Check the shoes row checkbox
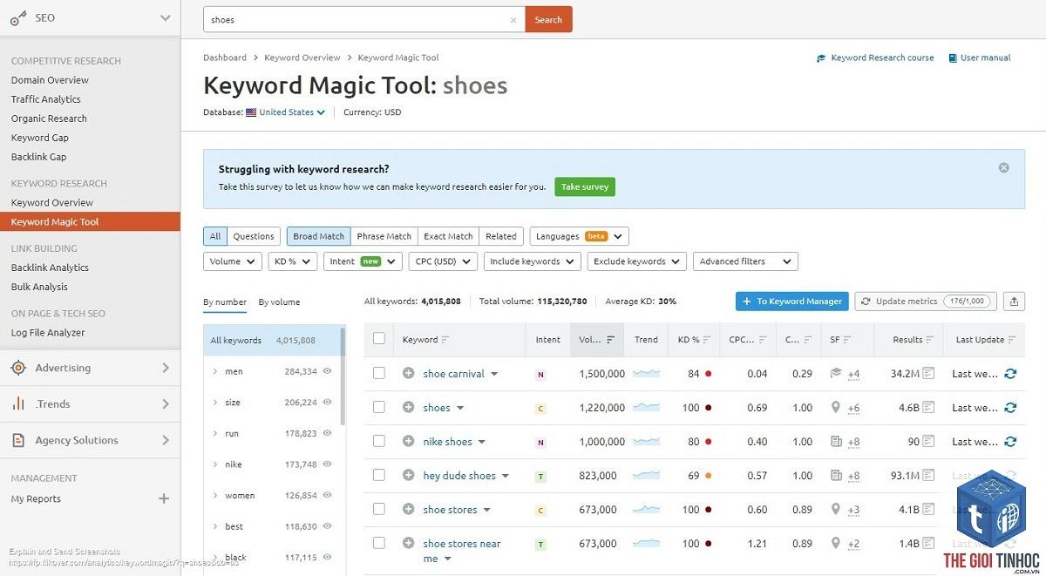Image resolution: width=1046 pixels, height=576 pixels. click(x=378, y=407)
